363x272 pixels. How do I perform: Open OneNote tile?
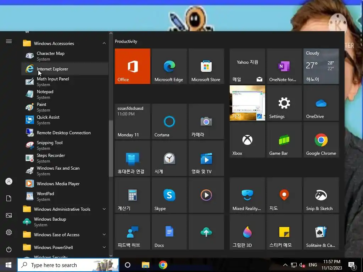(284, 66)
